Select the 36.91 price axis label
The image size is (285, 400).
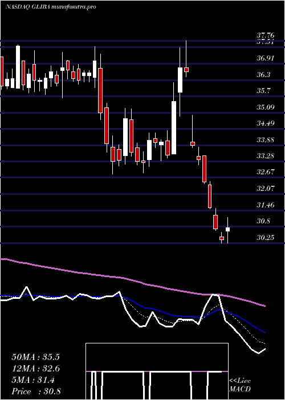(x=266, y=58)
